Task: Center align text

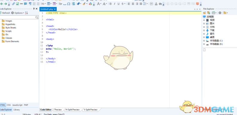Action: [133, 4]
